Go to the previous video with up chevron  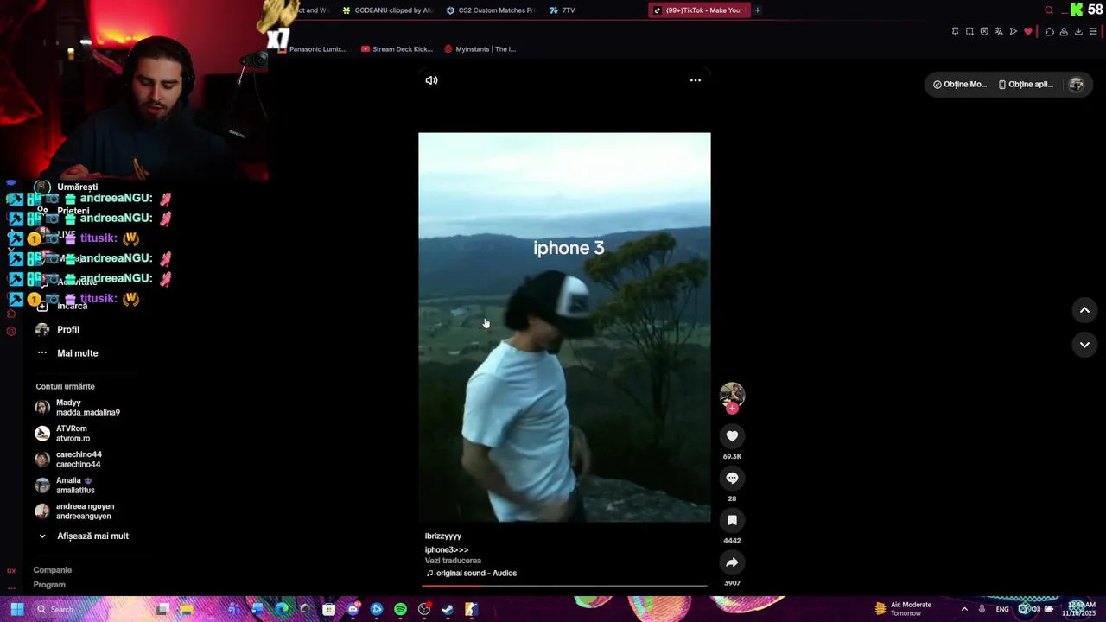click(x=1084, y=310)
